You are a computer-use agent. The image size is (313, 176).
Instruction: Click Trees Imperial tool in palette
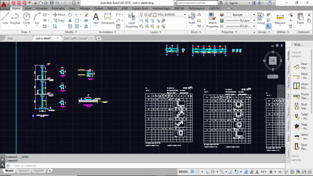[x=301, y=127]
